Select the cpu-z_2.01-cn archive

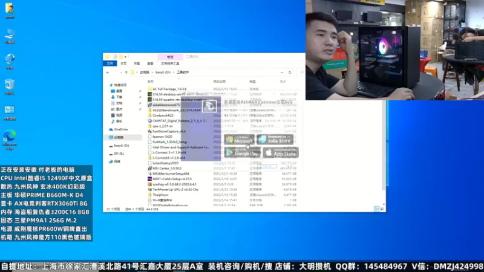(160, 126)
